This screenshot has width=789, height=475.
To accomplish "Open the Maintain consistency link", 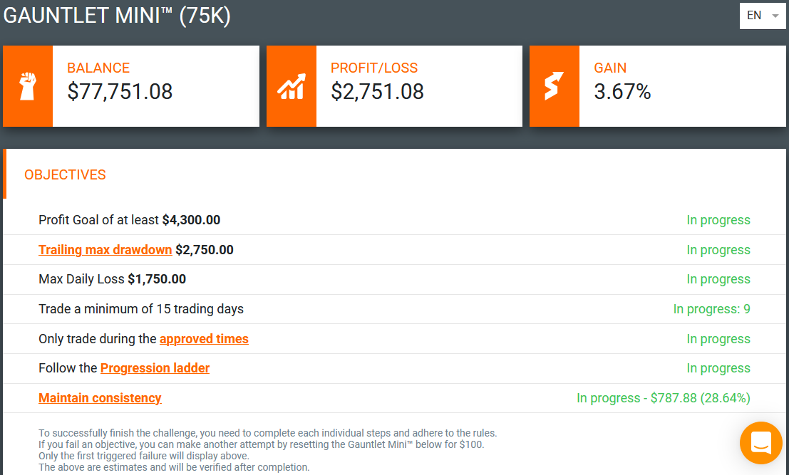I will (100, 397).
